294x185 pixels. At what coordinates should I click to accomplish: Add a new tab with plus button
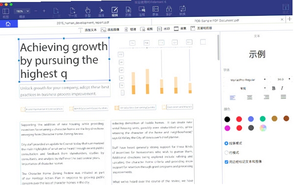290,19
